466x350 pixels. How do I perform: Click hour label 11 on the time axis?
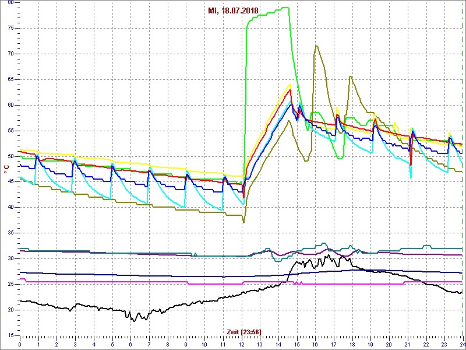(x=223, y=344)
